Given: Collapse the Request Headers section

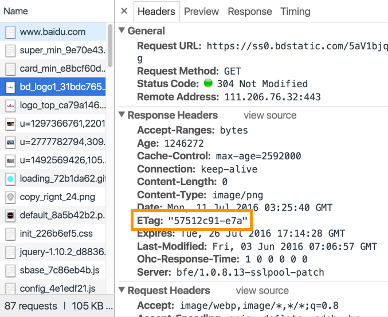Looking at the screenshot, I should pos(121,291).
